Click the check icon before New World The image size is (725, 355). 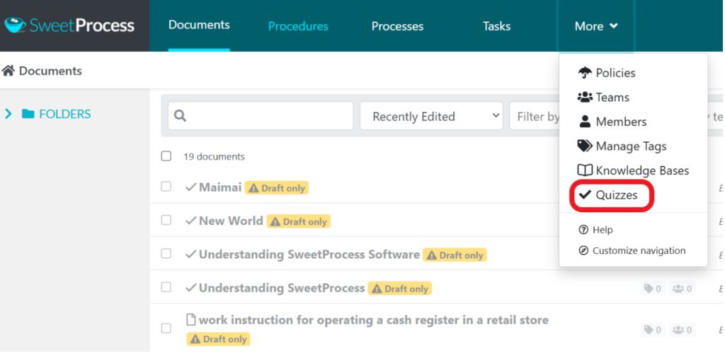190,221
